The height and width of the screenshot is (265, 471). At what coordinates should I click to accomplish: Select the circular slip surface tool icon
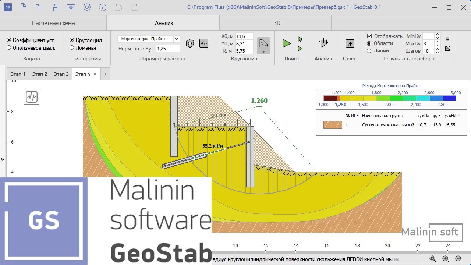point(263,43)
